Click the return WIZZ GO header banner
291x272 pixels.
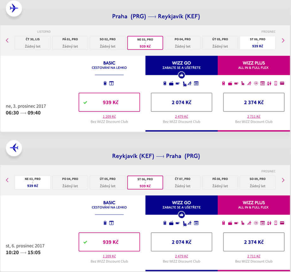[181, 205]
